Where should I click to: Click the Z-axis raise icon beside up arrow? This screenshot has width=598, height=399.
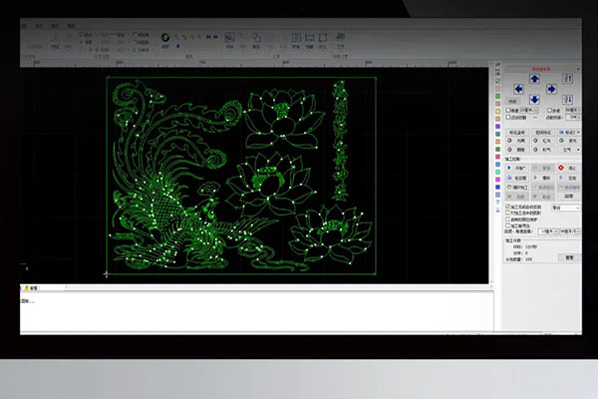[x=568, y=79]
